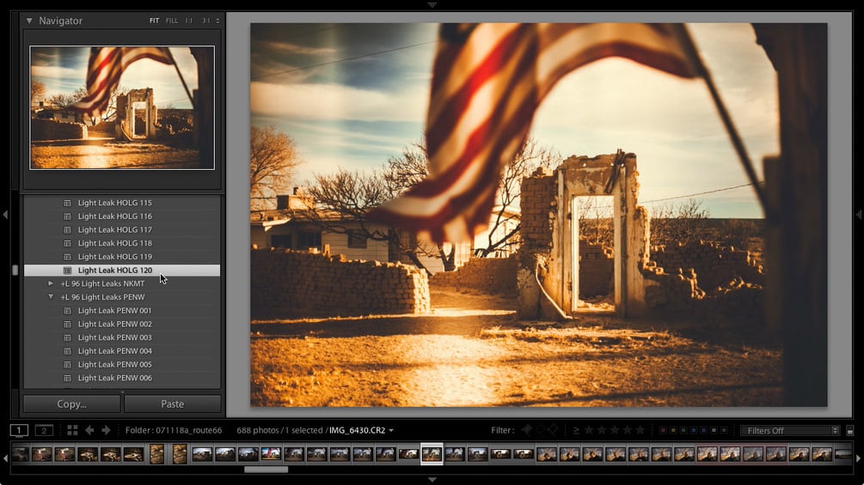Select main window display 1 icon
The image size is (864, 485).
tap(19, 430)
